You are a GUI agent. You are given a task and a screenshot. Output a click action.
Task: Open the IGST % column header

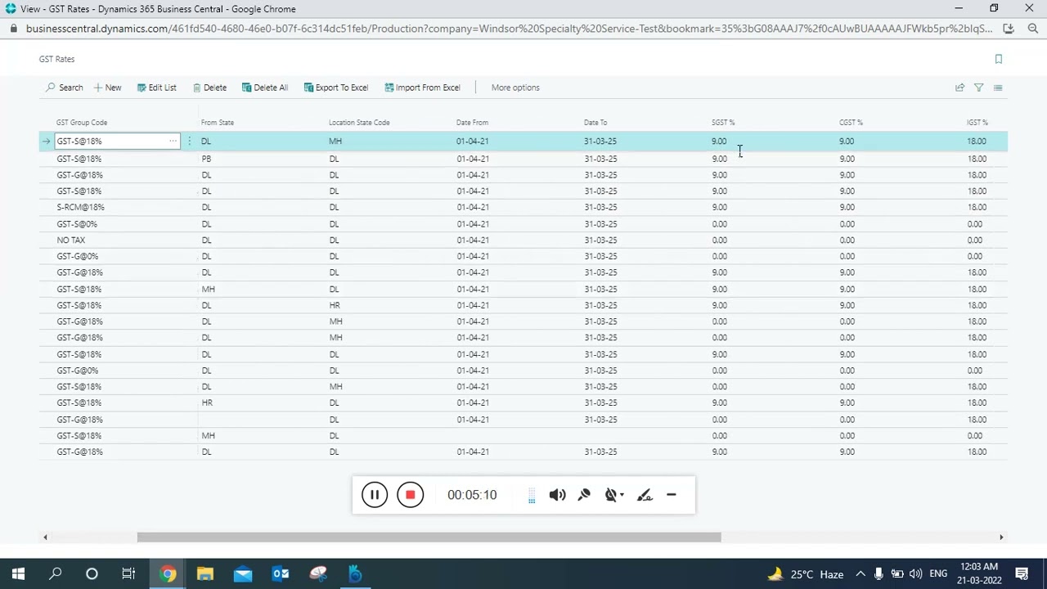click(x=977, y=123)
